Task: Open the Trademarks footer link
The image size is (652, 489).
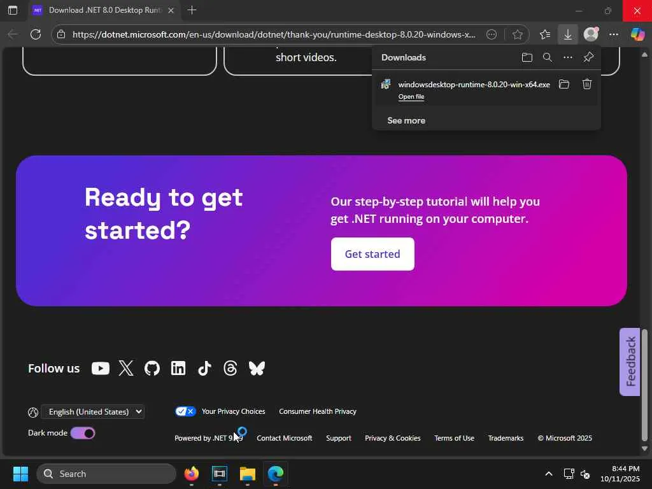Action: (x=506, y=438)
